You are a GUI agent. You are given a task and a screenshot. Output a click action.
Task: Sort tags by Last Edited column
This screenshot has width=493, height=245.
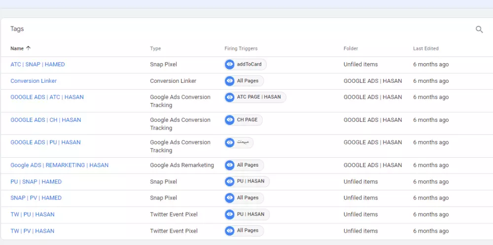pos(425,48)
